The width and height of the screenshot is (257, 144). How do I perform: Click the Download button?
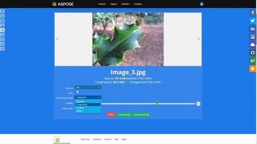(x=124, y=115)
